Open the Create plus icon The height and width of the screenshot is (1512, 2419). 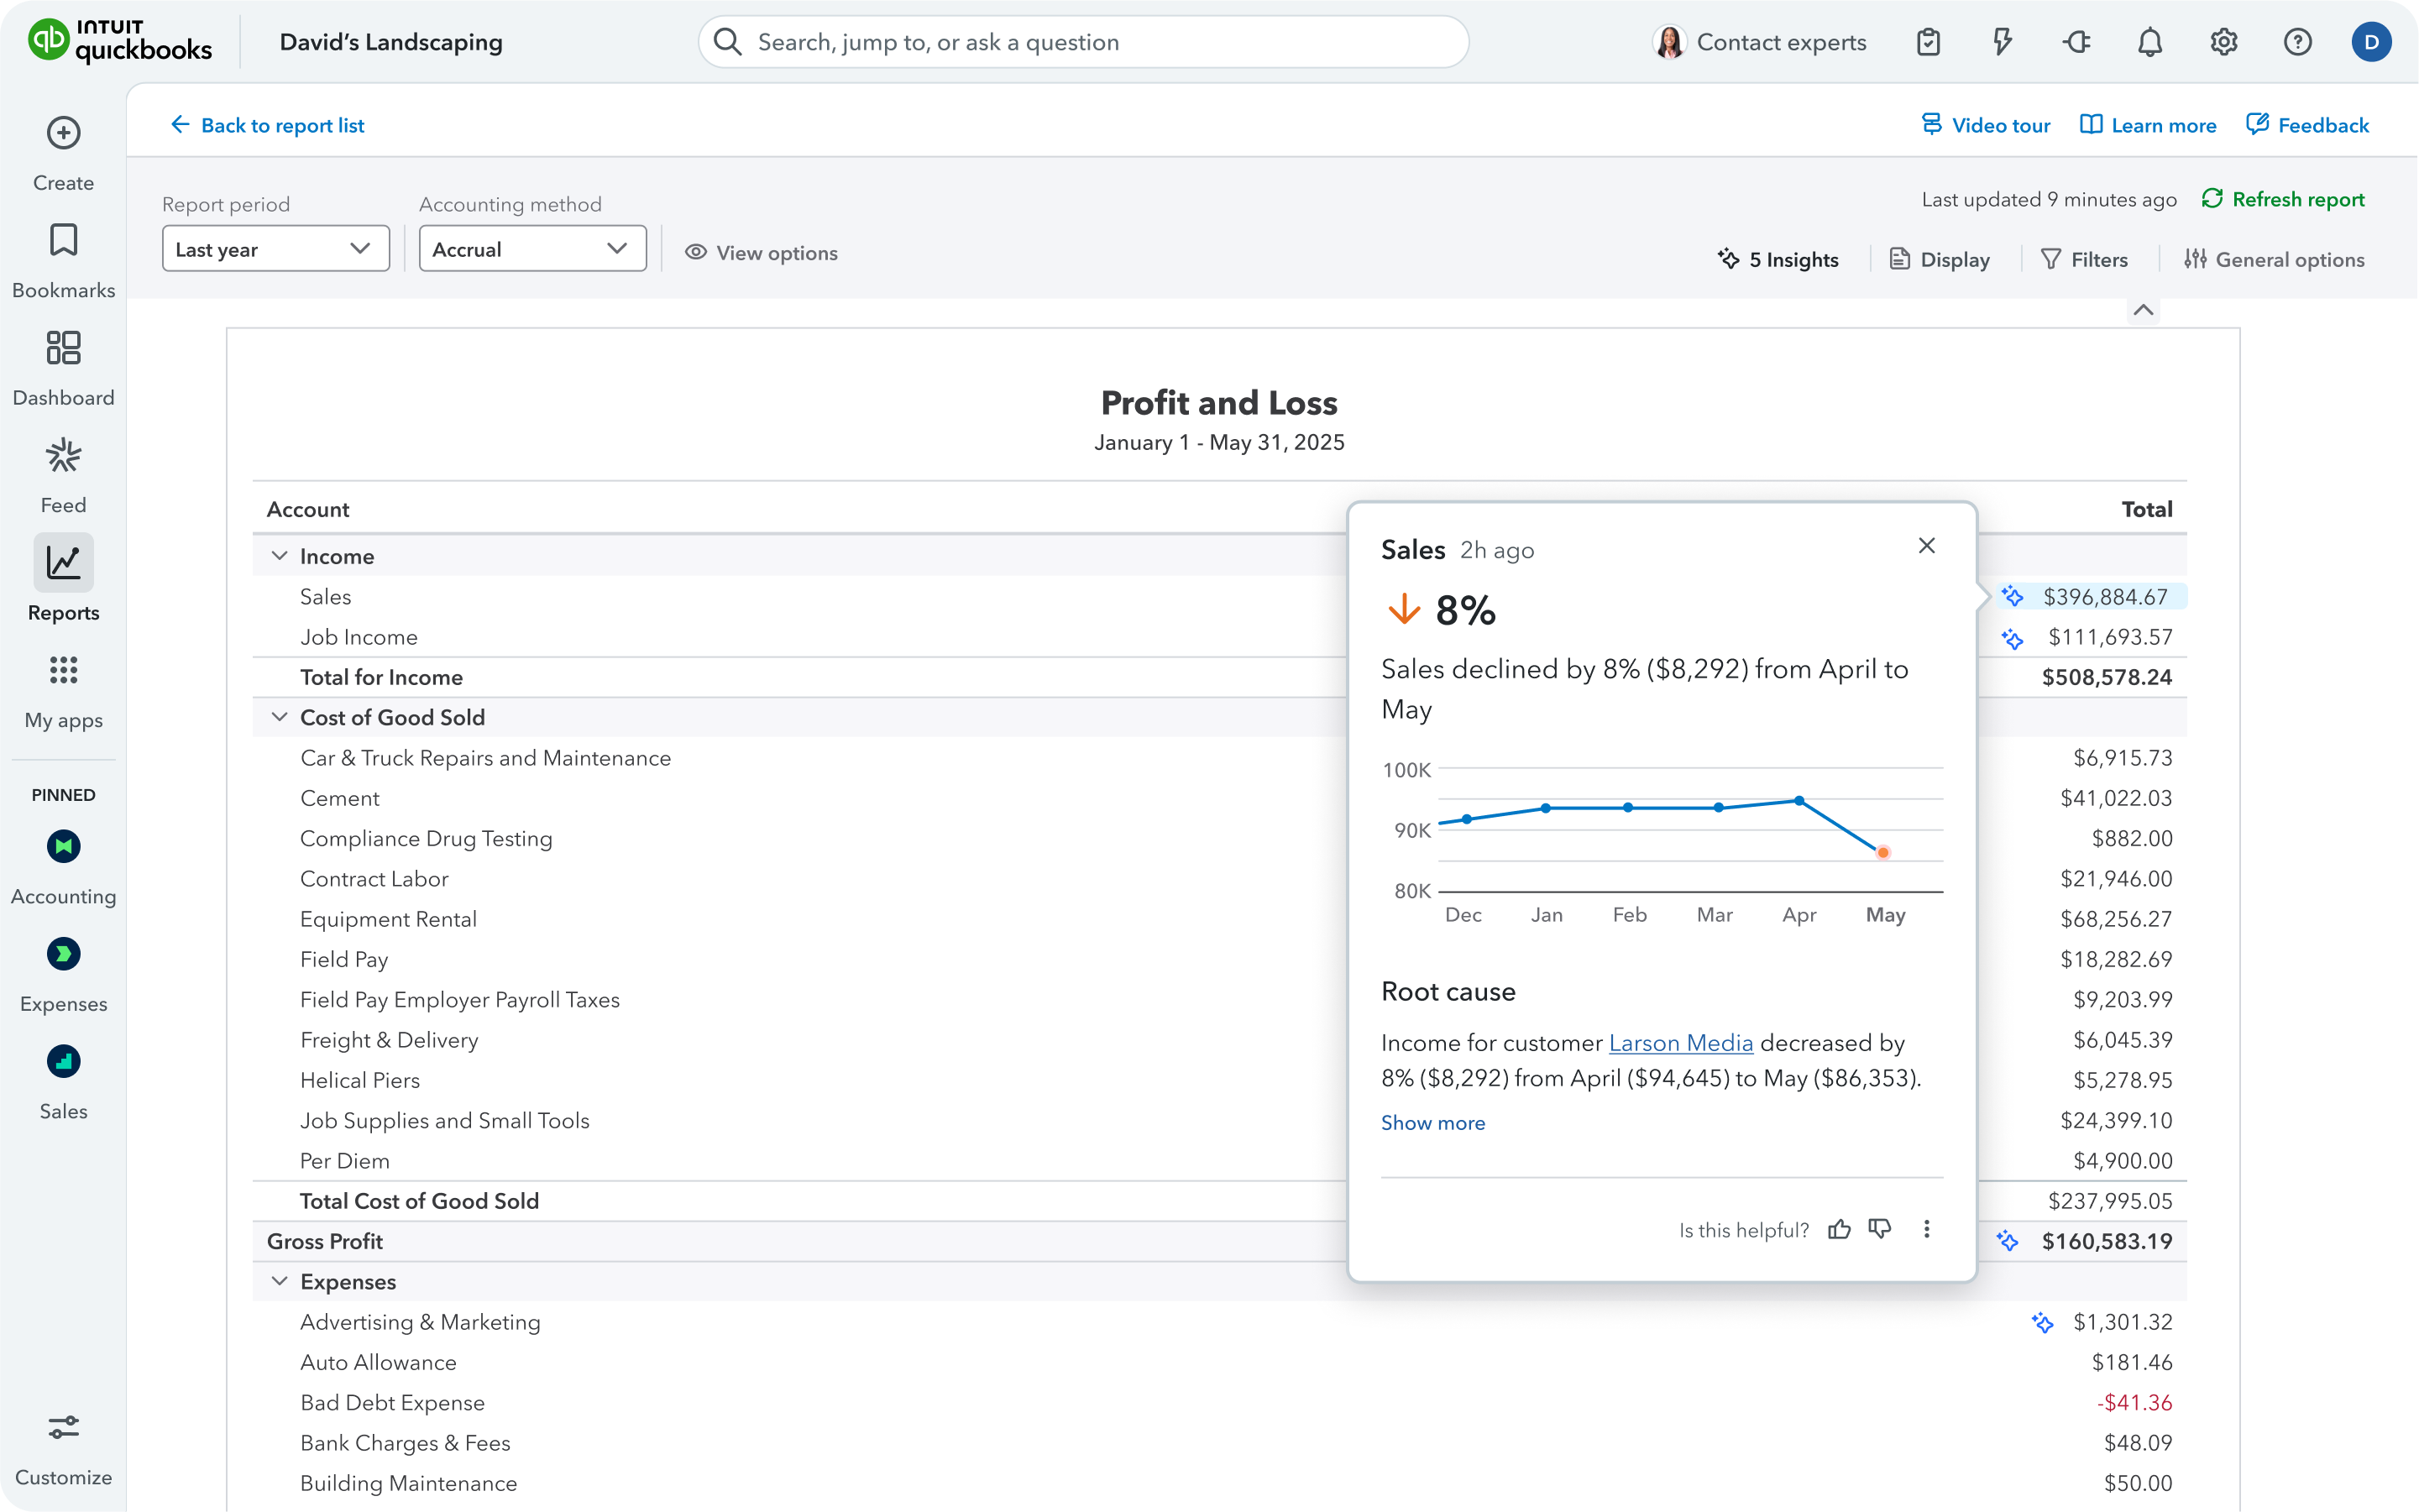coord(63,133)
